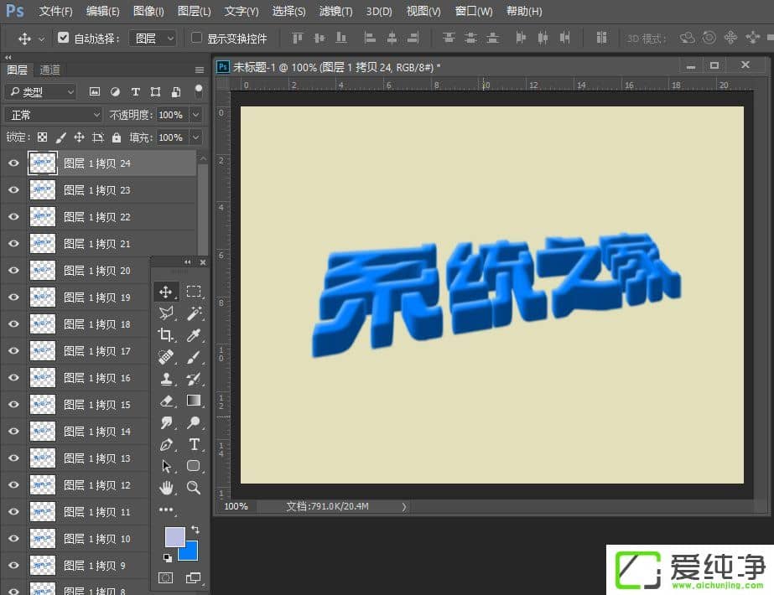The width and height of the screenshot is (774, 595).
Task: Open the 正常 blend mode dropdown
Action: tap(53, 115)
